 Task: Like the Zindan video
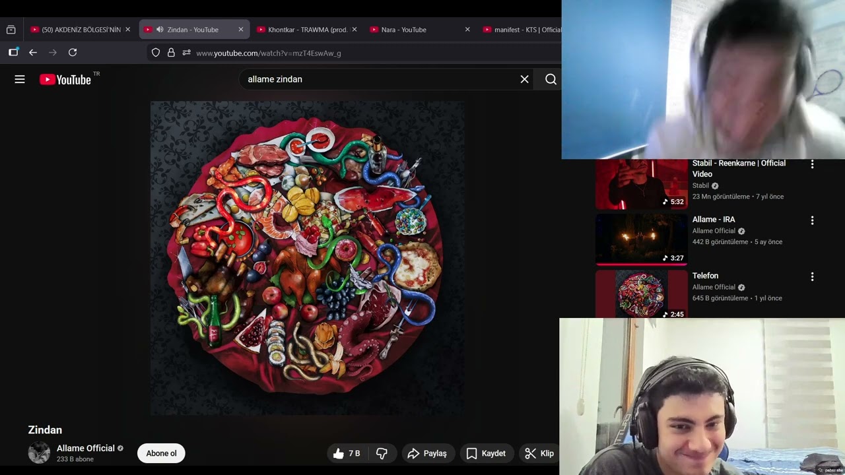(347, 453)
